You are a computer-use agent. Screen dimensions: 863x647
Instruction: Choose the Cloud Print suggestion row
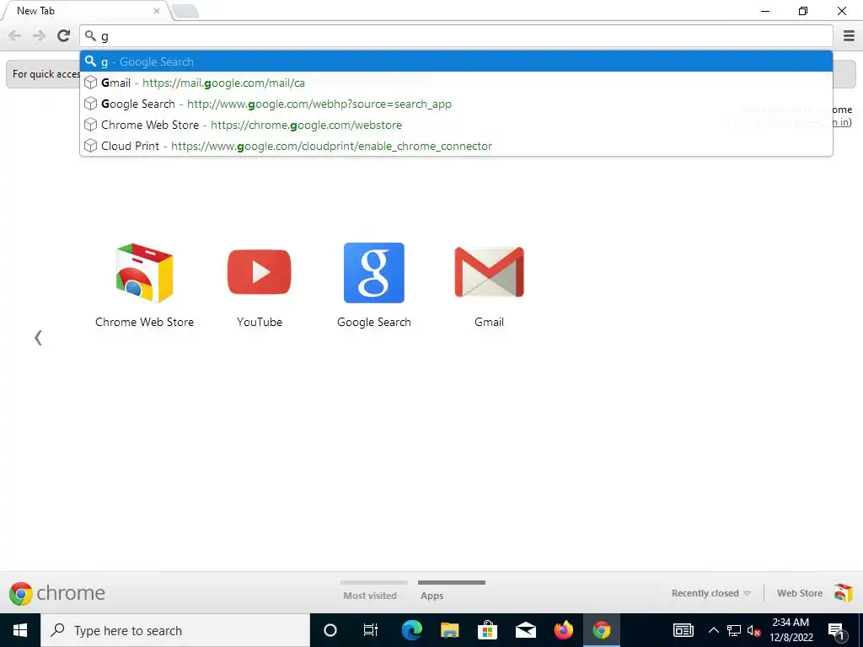coord(456,146)
